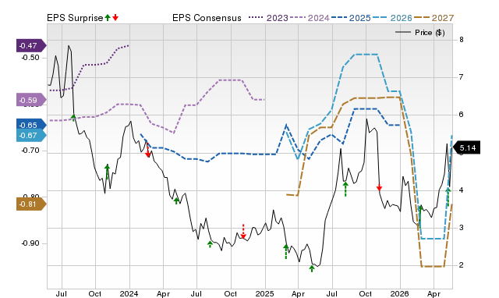Click the 2 label on the price axis
Image resolution: width=499 pixels, height=298 pixels.
point(461,265)
